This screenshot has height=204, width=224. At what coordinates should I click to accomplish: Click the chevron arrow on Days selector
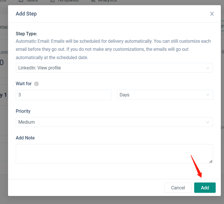[208, 95]
